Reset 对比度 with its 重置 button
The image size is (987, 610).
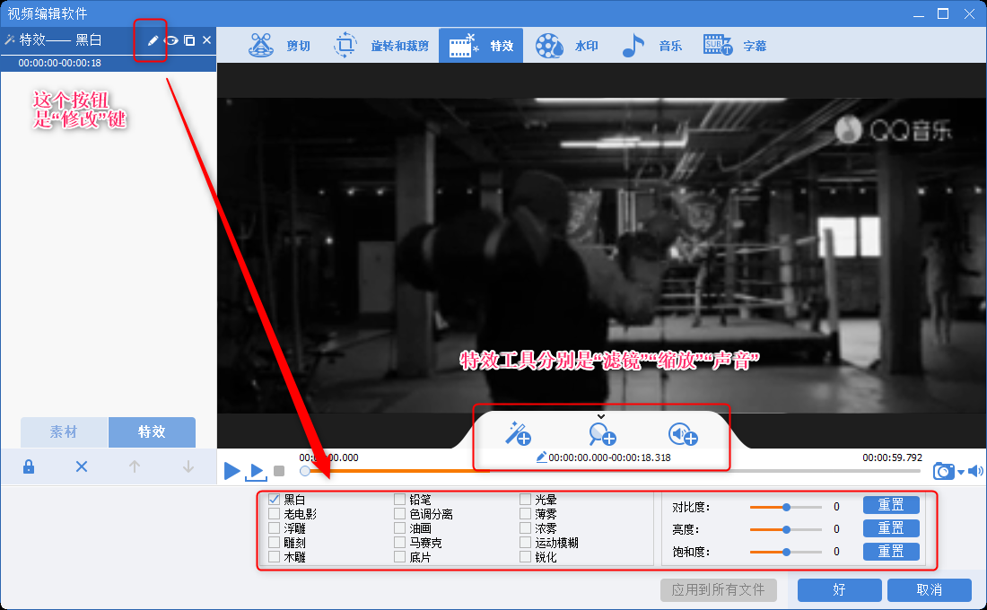point(891,505)
